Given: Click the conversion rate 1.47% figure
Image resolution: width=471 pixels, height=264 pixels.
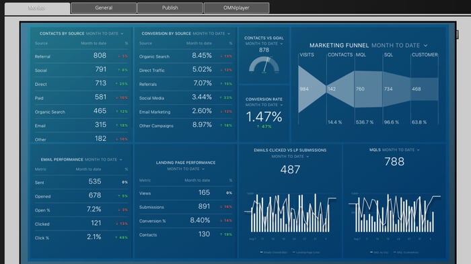Looking at the screenshot, I should tap(264, 117).
